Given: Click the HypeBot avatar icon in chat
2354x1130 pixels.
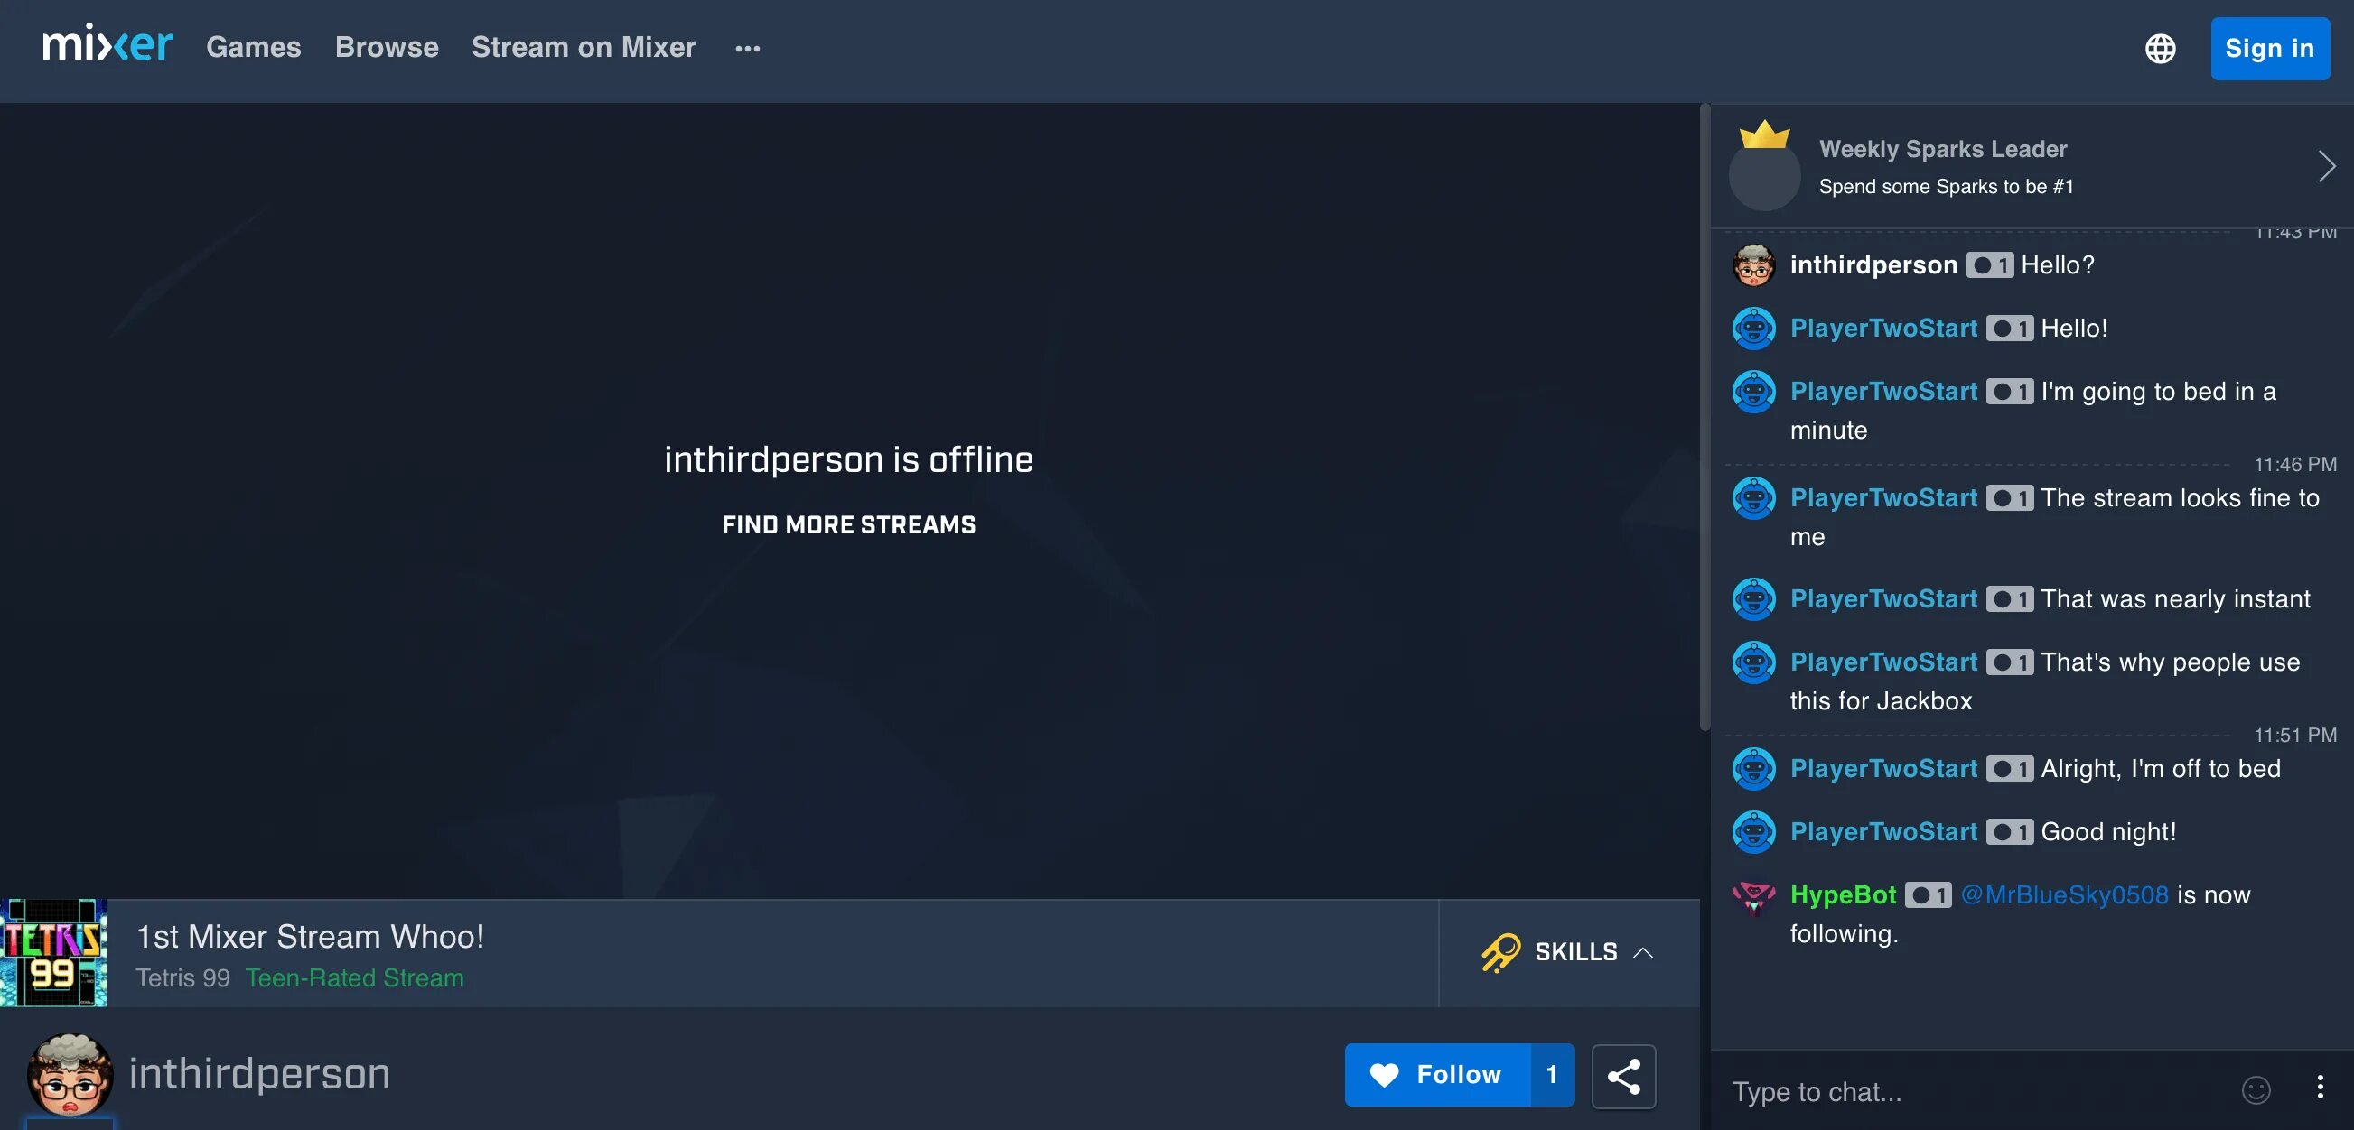Looking at the screenshot, I should tap(1752, 896).
